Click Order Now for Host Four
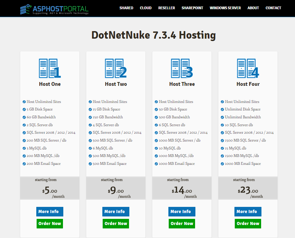 [x=248, y=224]
